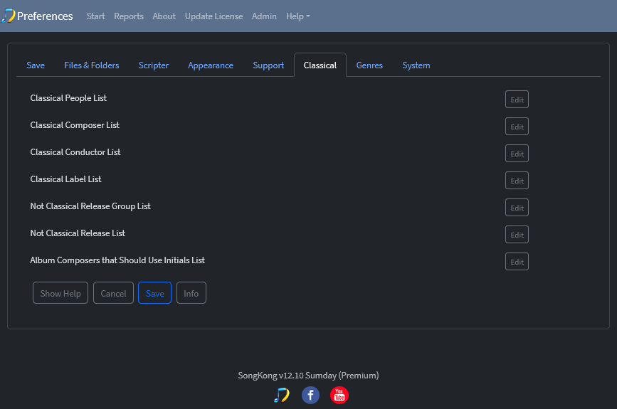Viewport: 617px width, 409px height.
Task: Click the Not Classical Release List label
Action: (78, 233)
